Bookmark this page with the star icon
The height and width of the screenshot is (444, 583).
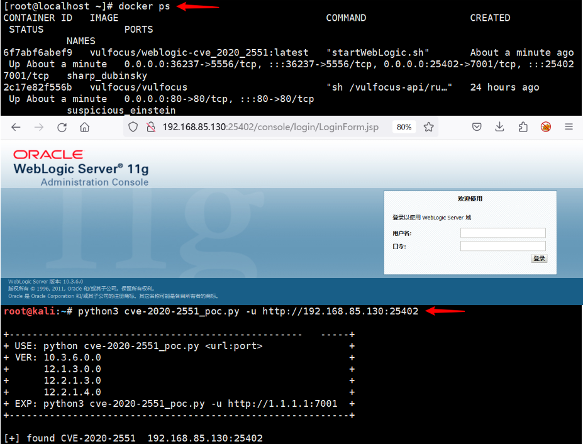coord(429,127)
